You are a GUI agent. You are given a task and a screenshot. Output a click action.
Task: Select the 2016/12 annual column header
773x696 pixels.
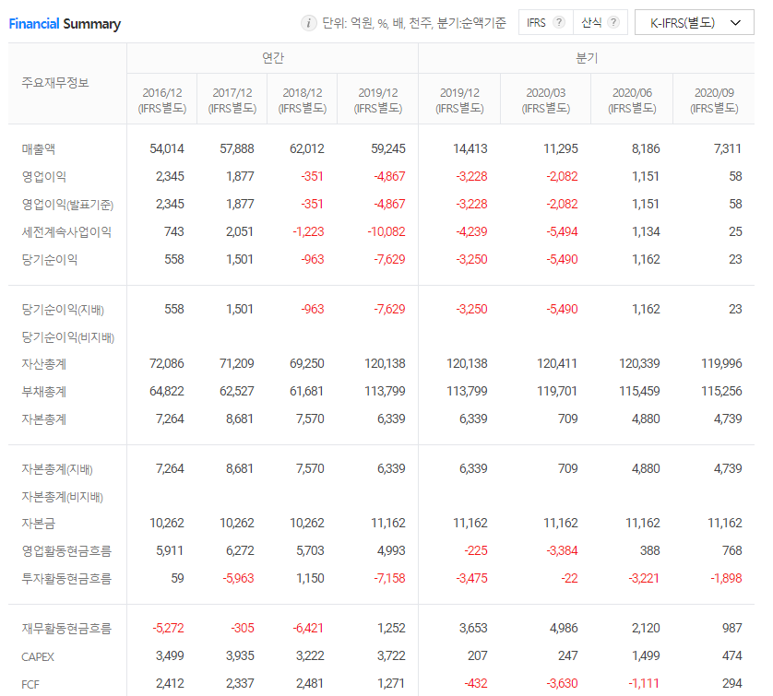click(x=162, y=100)
